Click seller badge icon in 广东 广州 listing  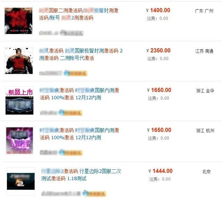tap(72, 33)
